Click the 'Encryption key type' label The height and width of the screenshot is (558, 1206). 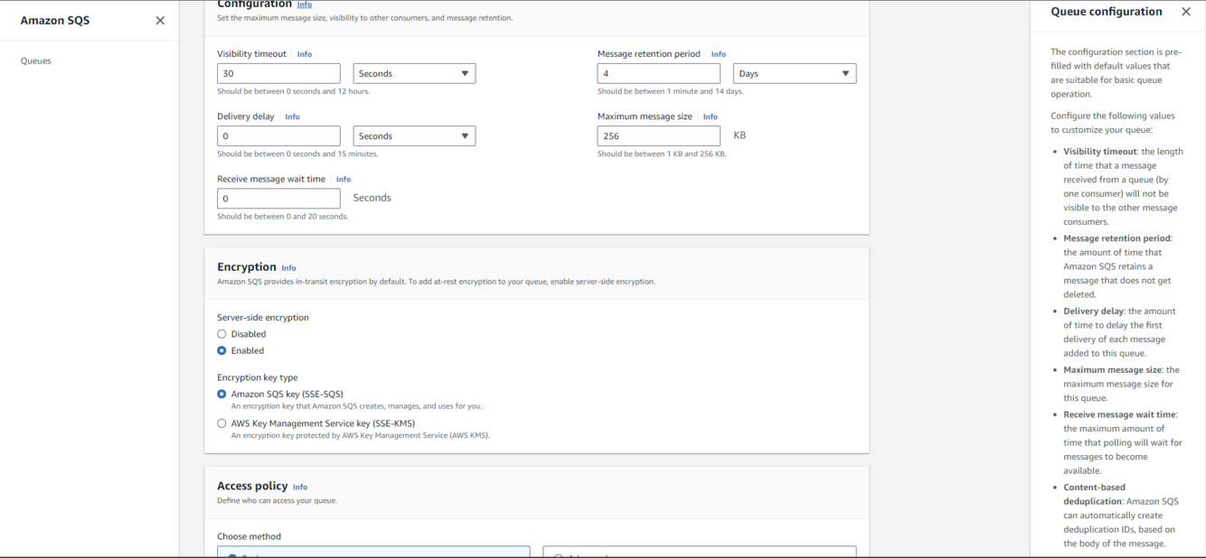tap(258, 377)
